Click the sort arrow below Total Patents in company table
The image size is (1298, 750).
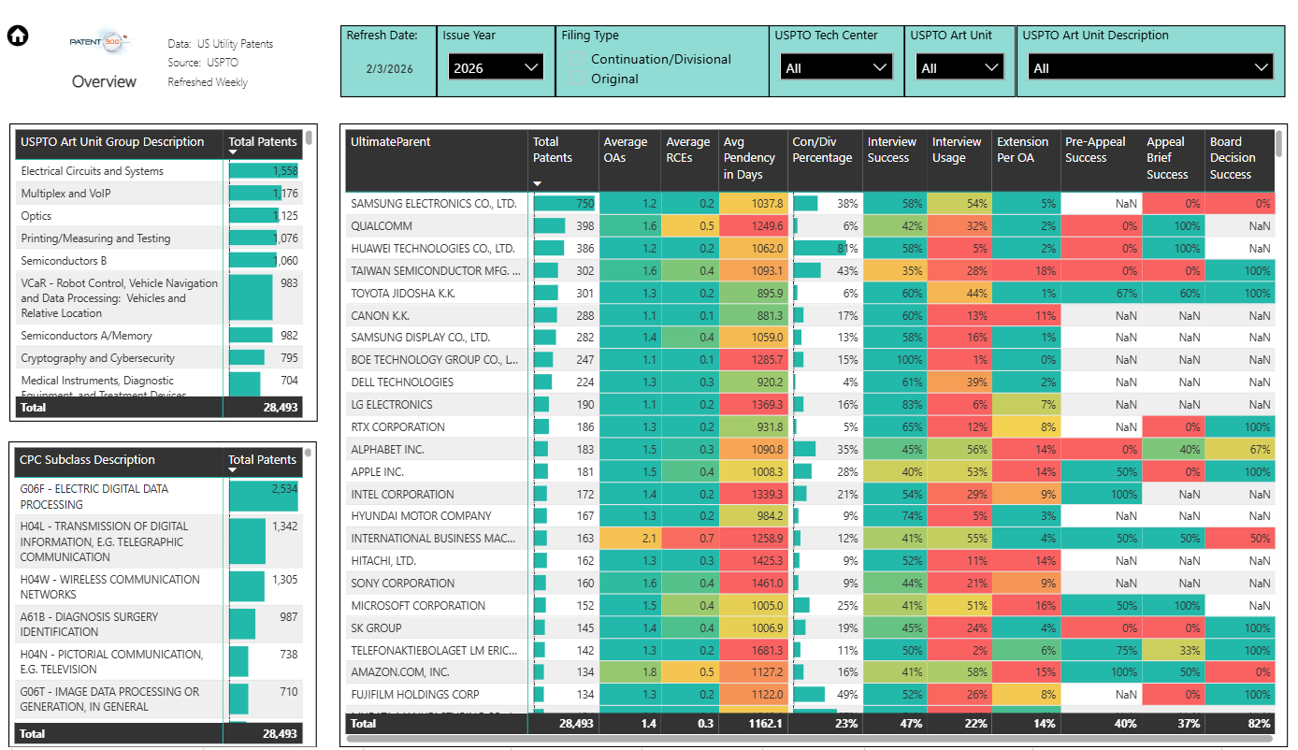tap(539, 184)
